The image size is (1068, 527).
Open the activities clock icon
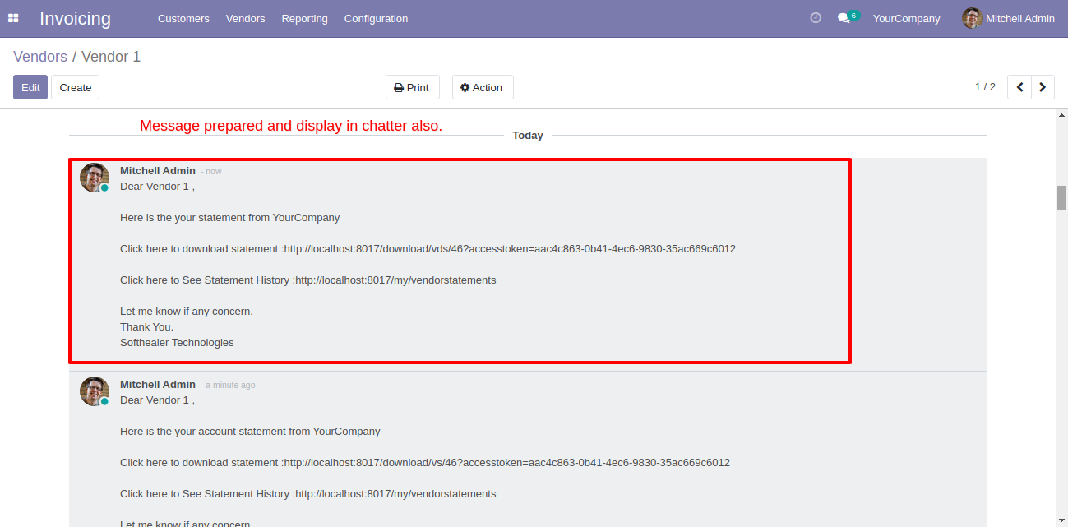click(x=816, y=18)
